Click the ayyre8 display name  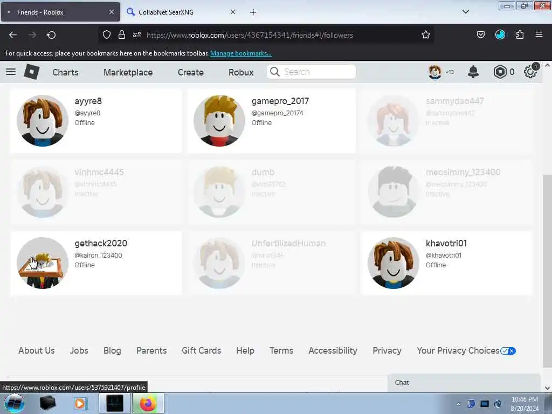[x=88, y=101]
